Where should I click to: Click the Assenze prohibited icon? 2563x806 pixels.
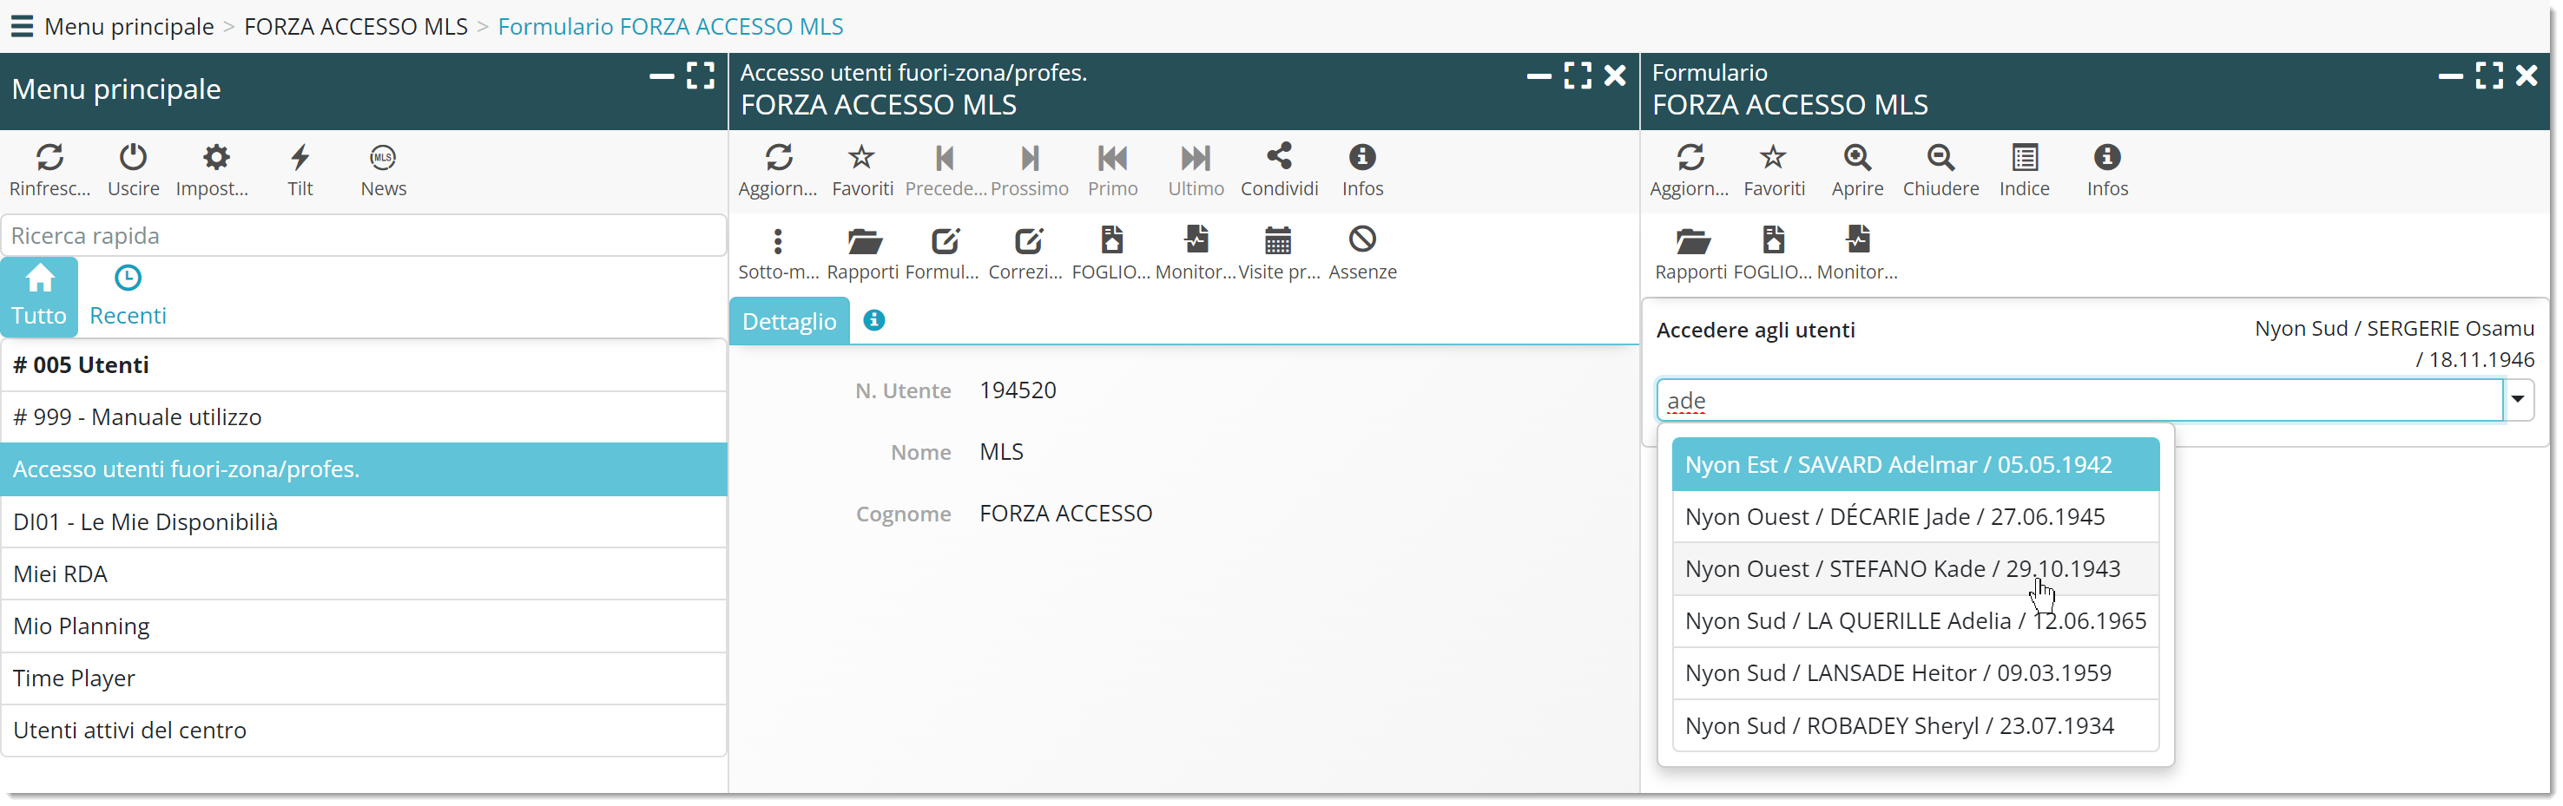pyautogui.click(x=1362, y=240)
